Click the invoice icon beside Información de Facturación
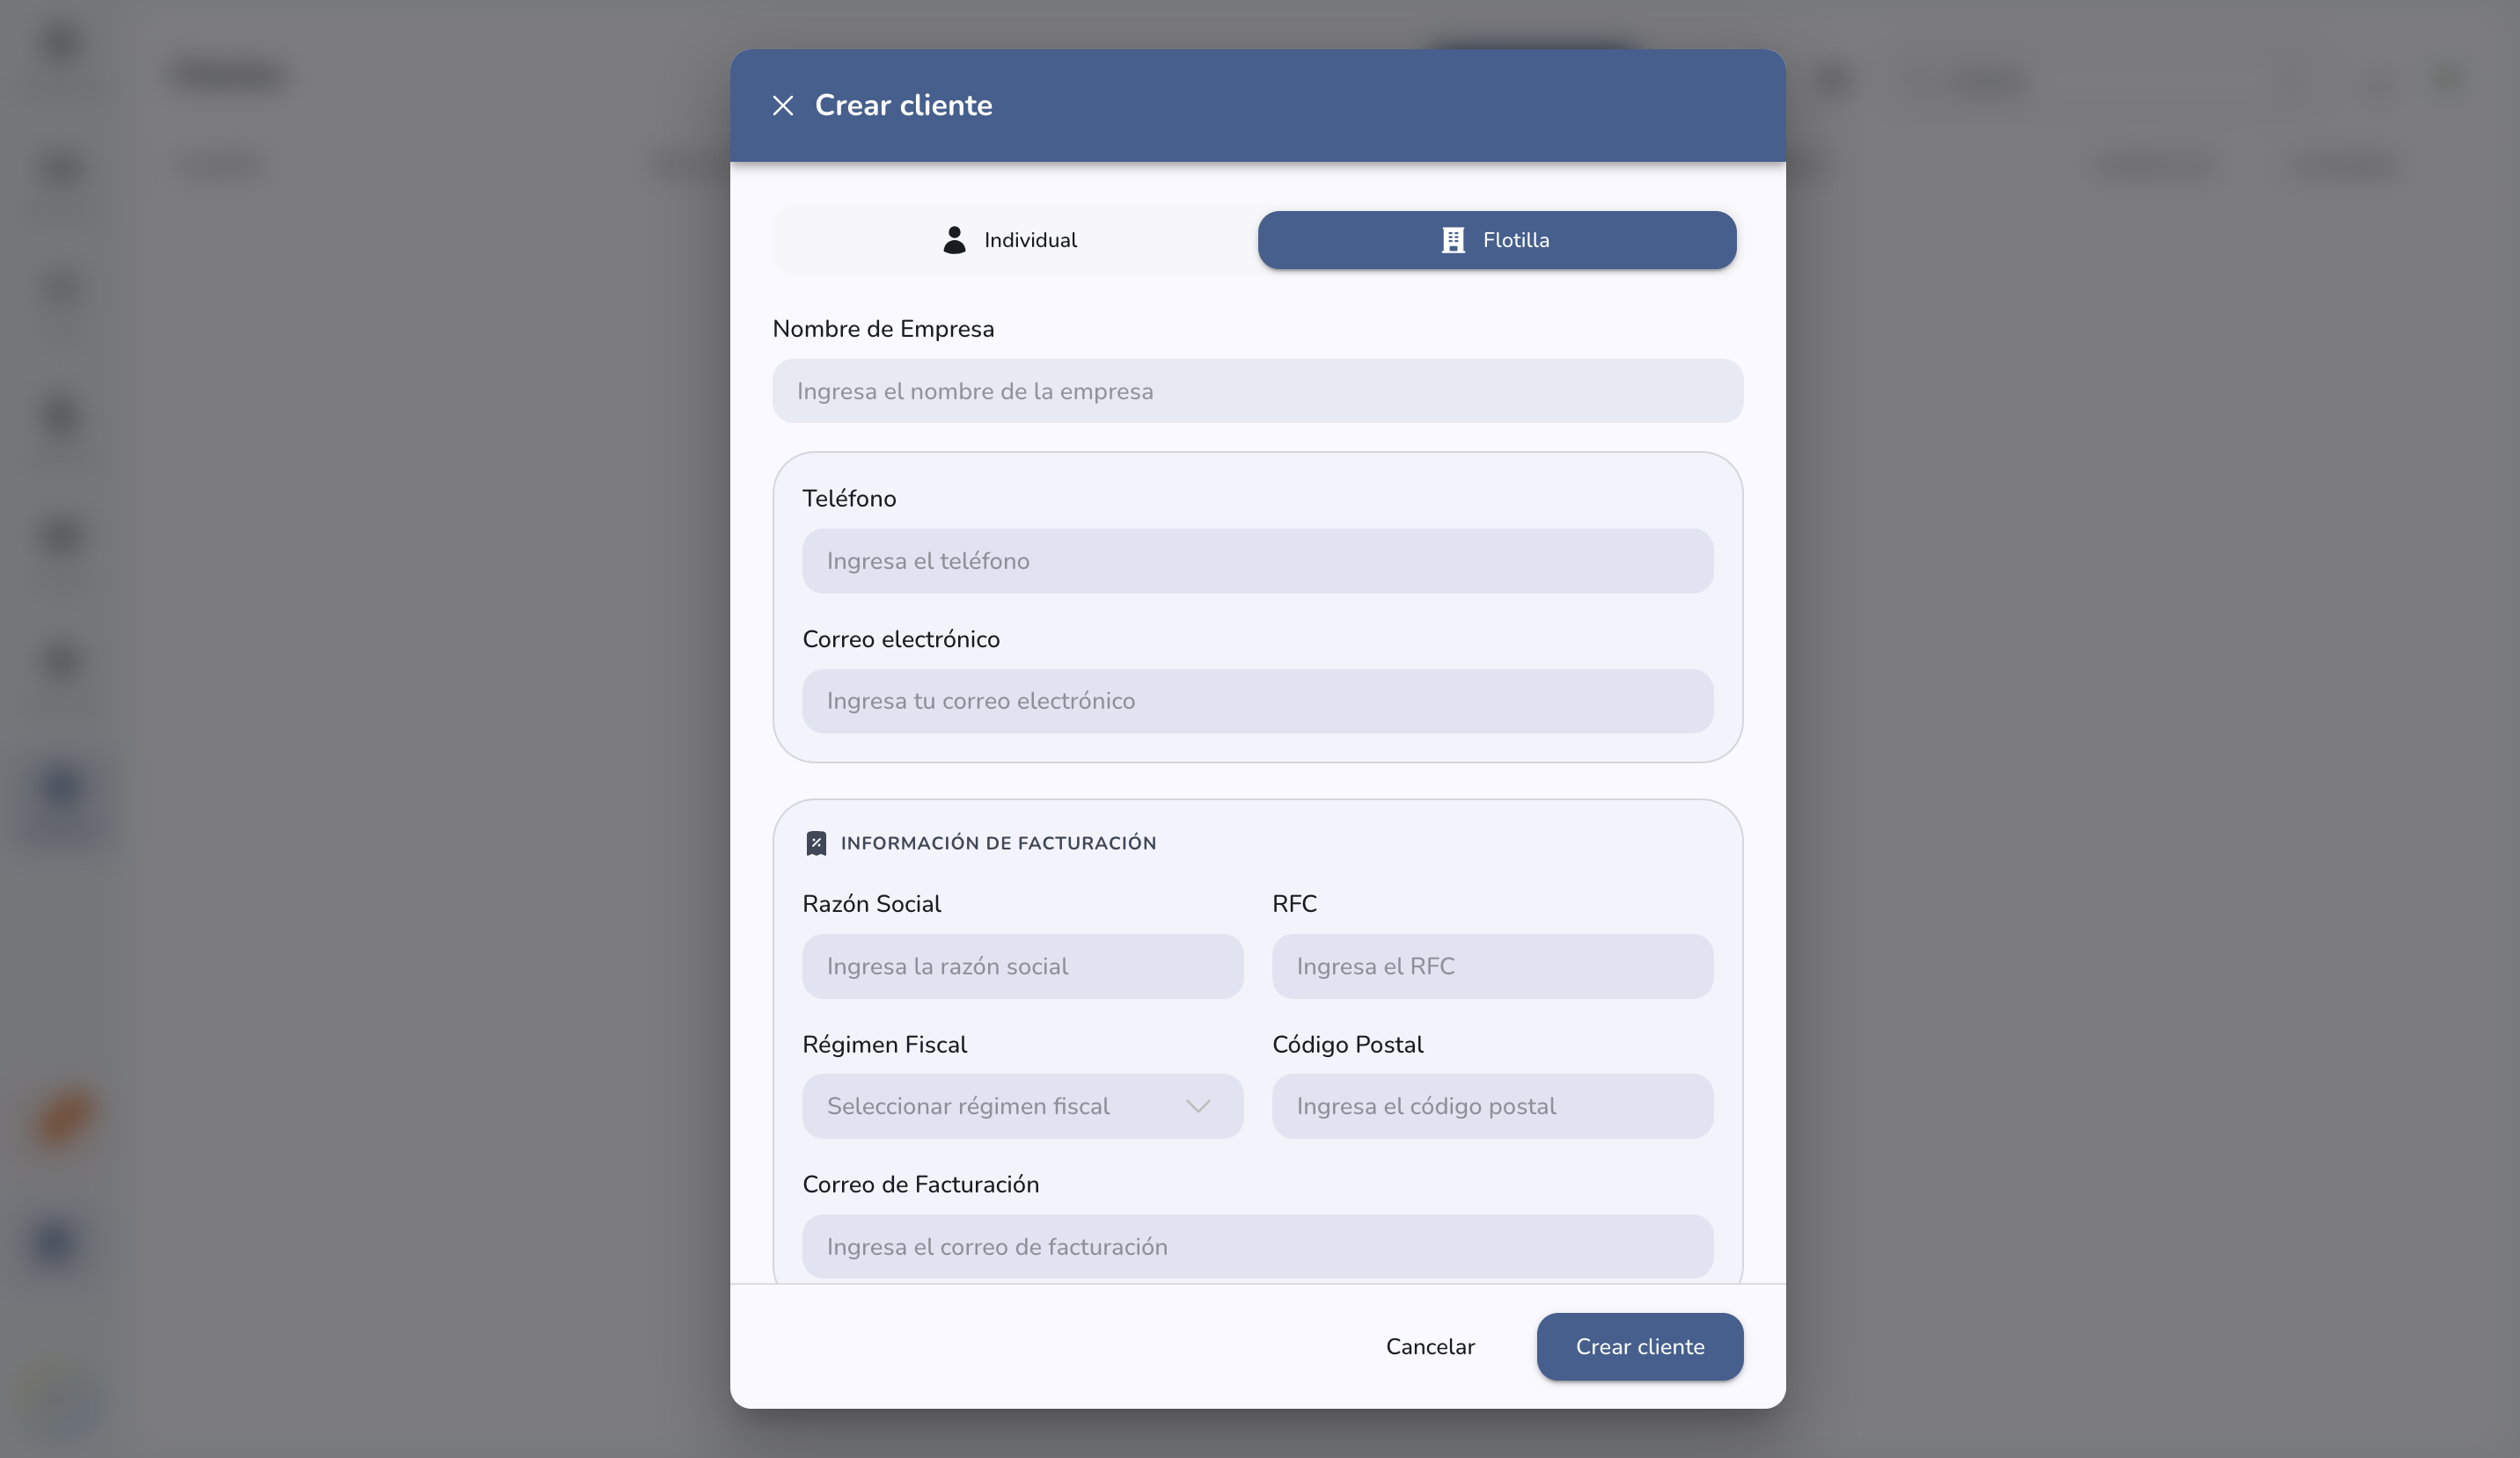2520x1458 pixels. (x=816, y=843)
